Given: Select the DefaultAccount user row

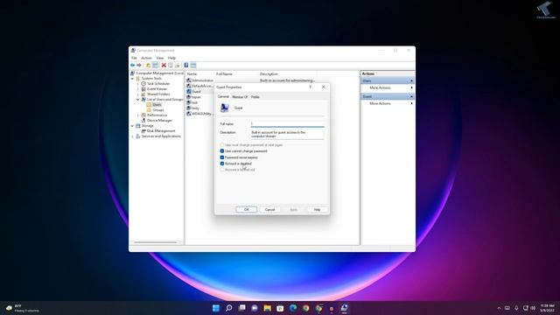Looking at the screenshot, I should [200, 86].
